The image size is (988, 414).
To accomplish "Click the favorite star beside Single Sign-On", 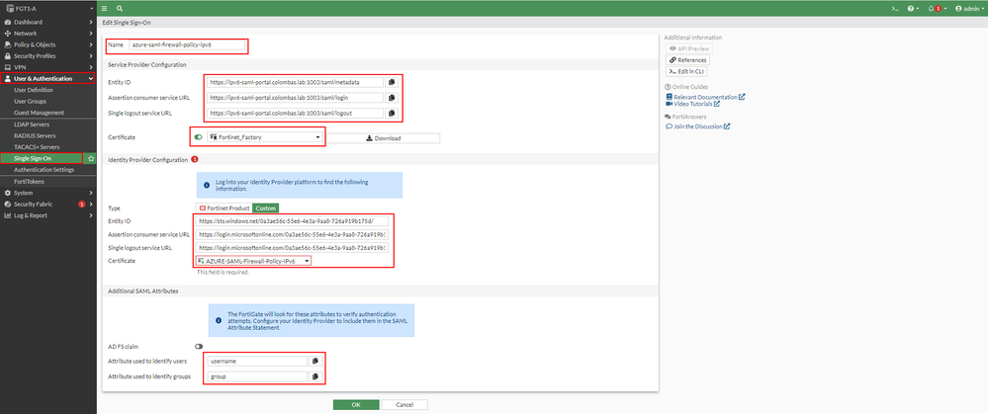I will [x=91, y=158].
